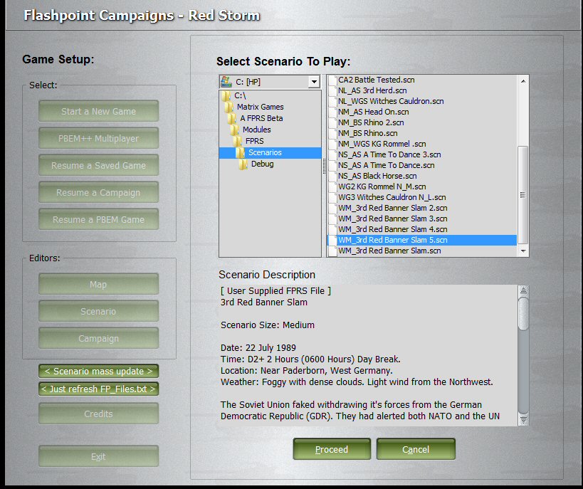Viewport: 583px width, 489px height.
Task: Click the Start a New Game button
Action: tap(98, 111)
